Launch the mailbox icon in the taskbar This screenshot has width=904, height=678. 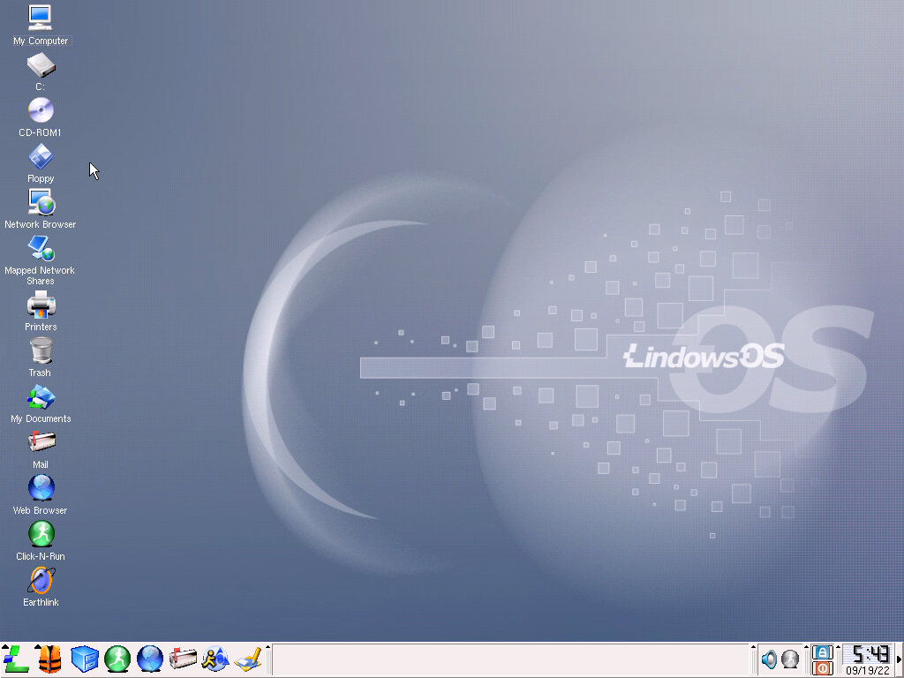click(183, 659)
